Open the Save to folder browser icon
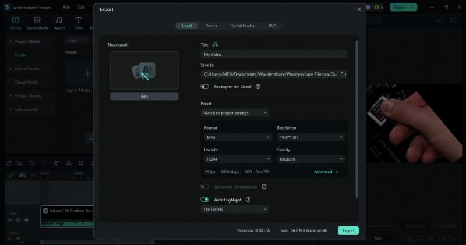 tap(343, 74)
